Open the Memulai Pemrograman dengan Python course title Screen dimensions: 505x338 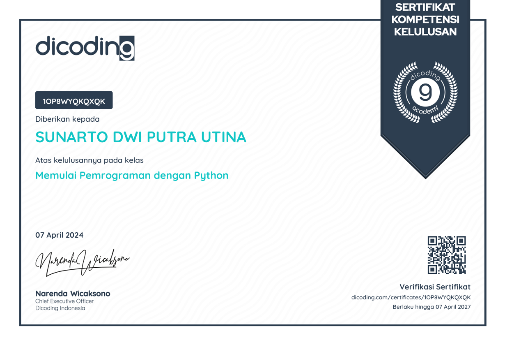(x=132, y=176)
